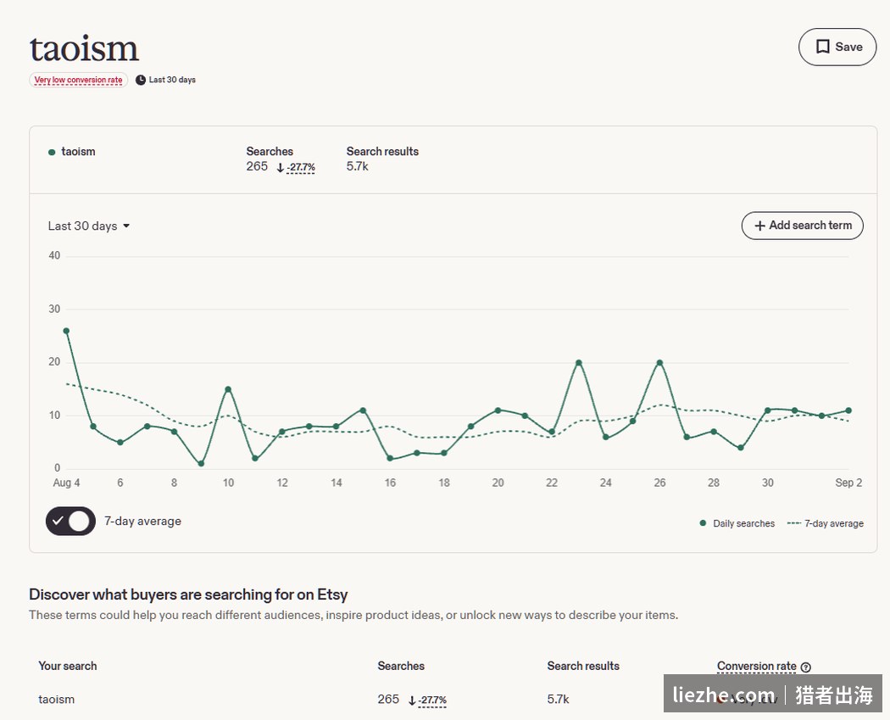Click the Save bookmark button
Image resolution: width=890 pixels, height=720 pixels.
(x=837, y=47)
